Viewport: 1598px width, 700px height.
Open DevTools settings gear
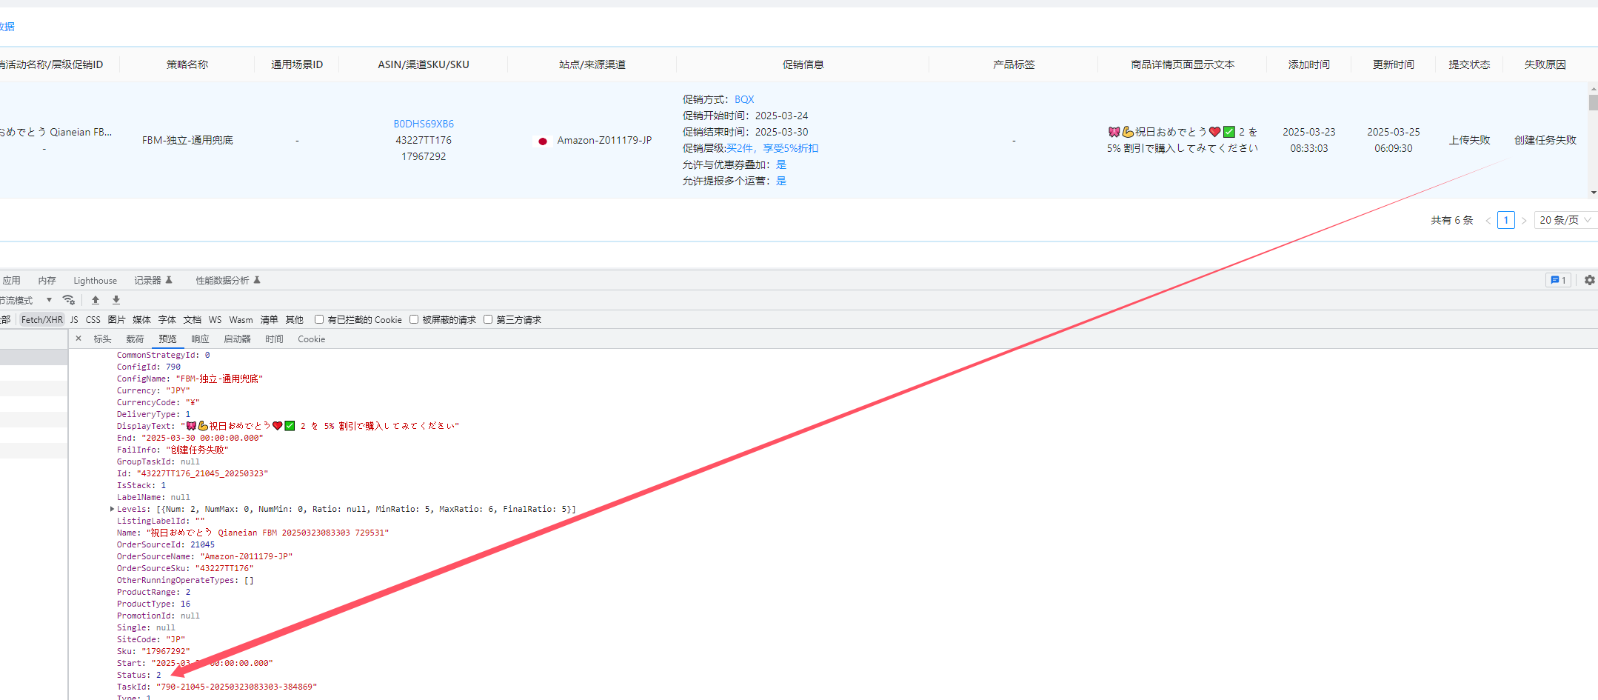point(1589,280)
